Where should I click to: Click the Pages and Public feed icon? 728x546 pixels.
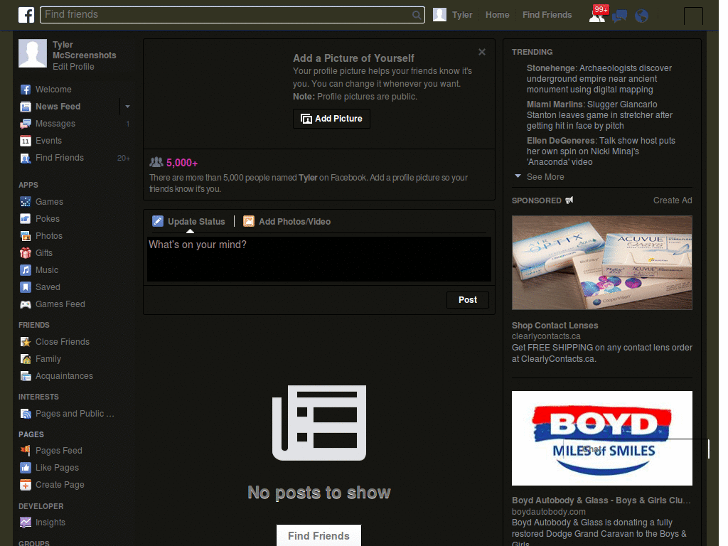click(26, 414)
